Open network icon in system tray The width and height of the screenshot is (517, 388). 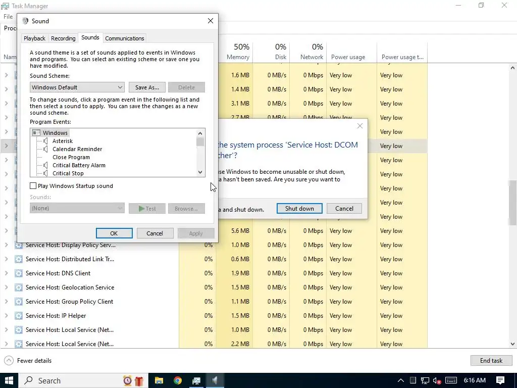pyautogui.click(x=425, y=380)
